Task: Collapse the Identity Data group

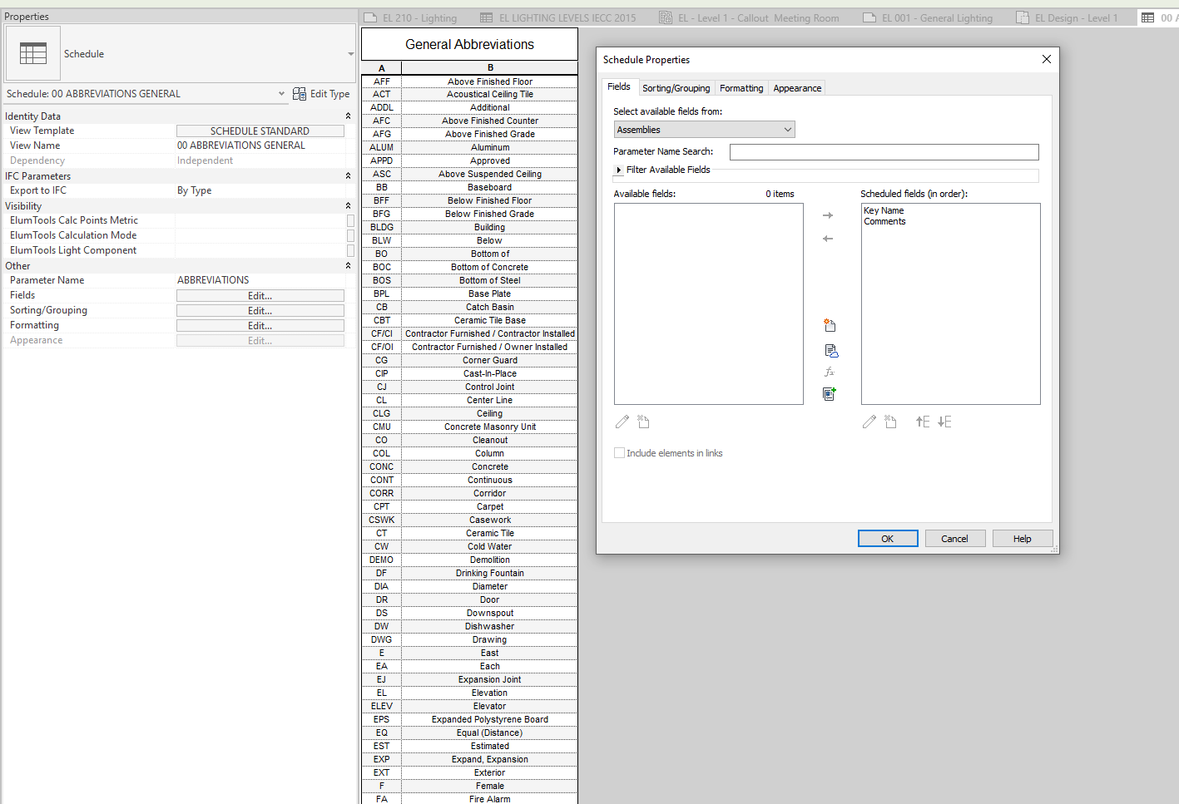Action: 348,116
